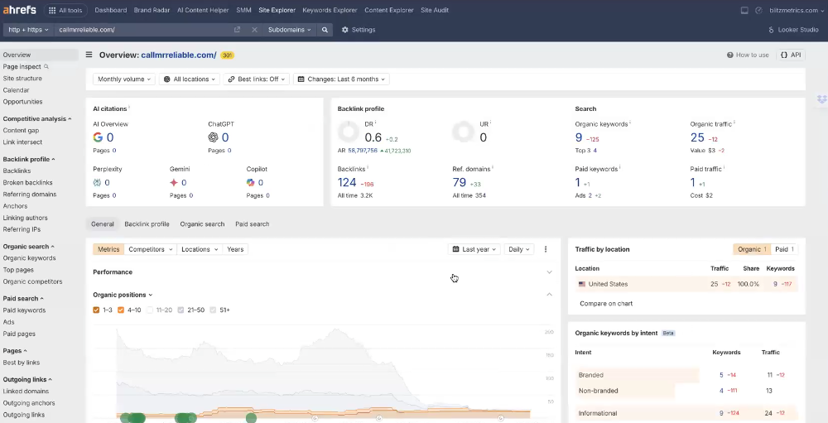Screen dimensions: 828x423
Task: Open Keywords Explorer in top navigation
Action: click(x=330, y=11)
